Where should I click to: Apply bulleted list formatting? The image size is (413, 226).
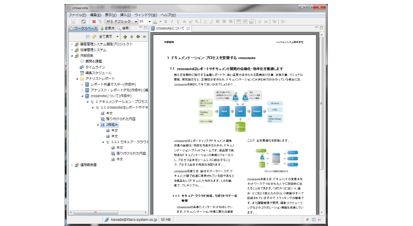205,22
